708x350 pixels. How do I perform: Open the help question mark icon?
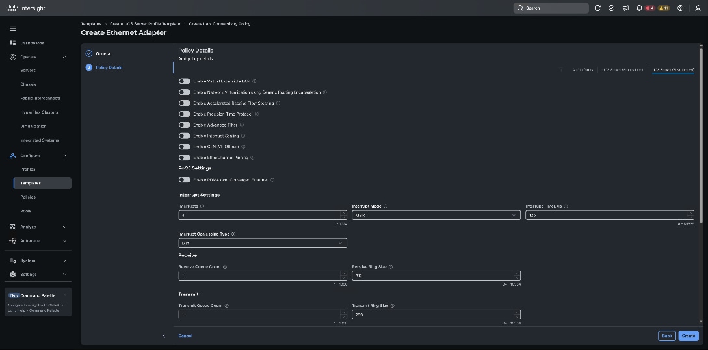tap(681, 8)
